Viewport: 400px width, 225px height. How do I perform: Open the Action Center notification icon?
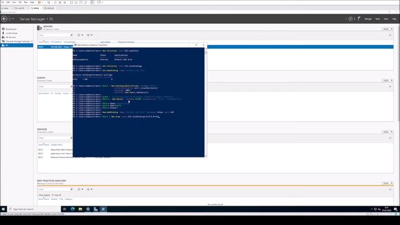tap(396, 209)
